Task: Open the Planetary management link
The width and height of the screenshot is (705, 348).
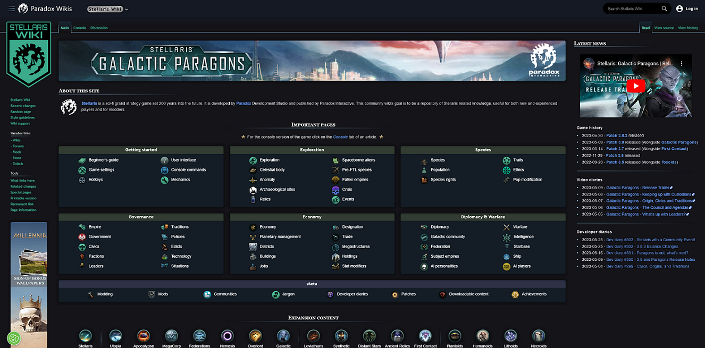Action: 280,237
